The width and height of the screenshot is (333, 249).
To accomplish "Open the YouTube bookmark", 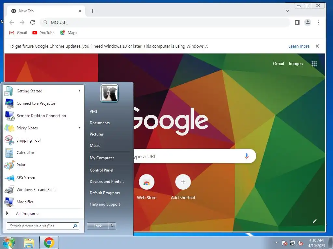I will coord(43,33).
